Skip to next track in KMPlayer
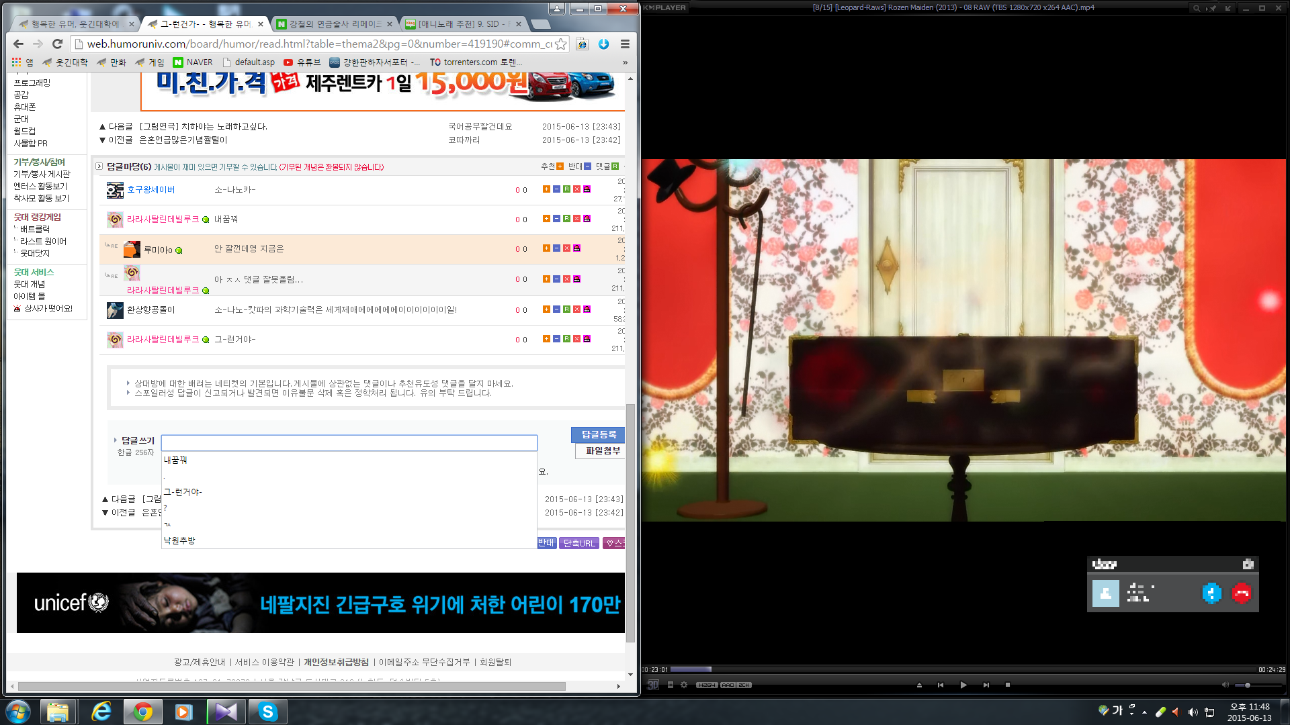1290x725 pixels. click(986, 685)
